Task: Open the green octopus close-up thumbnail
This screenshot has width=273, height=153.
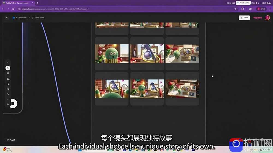Action: (112, 54)
